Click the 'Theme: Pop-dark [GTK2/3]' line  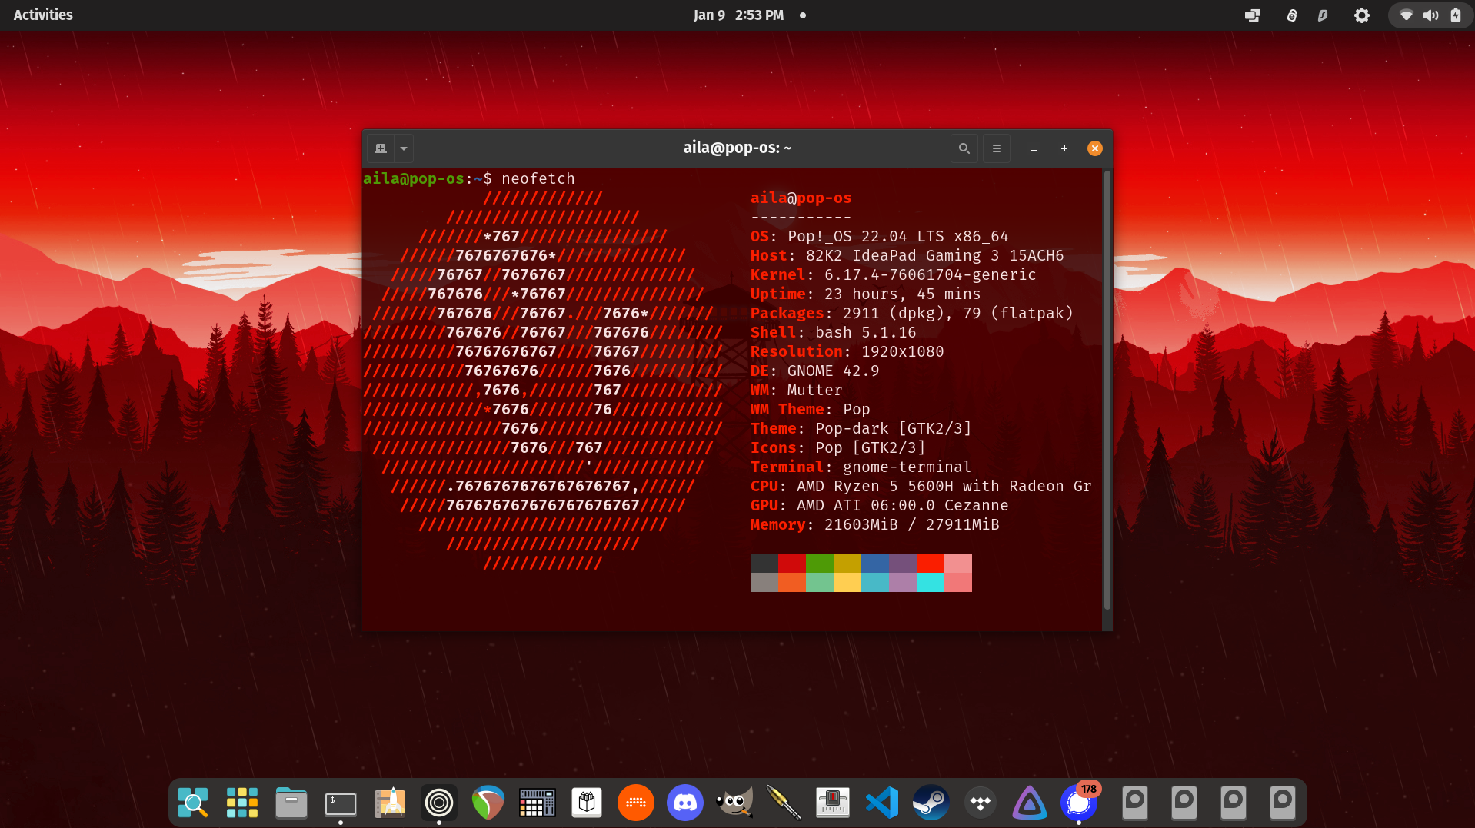coord(861,428)
